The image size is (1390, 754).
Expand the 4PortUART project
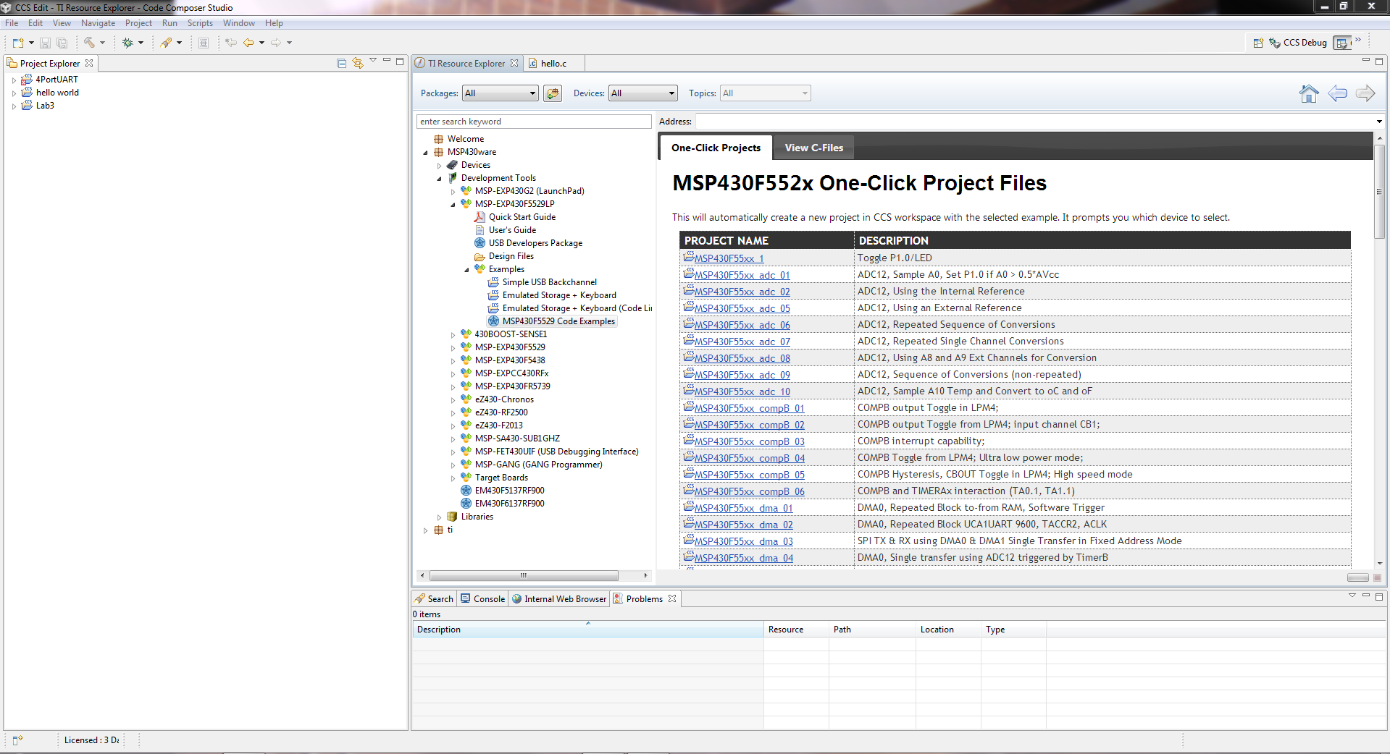[14, 80]
